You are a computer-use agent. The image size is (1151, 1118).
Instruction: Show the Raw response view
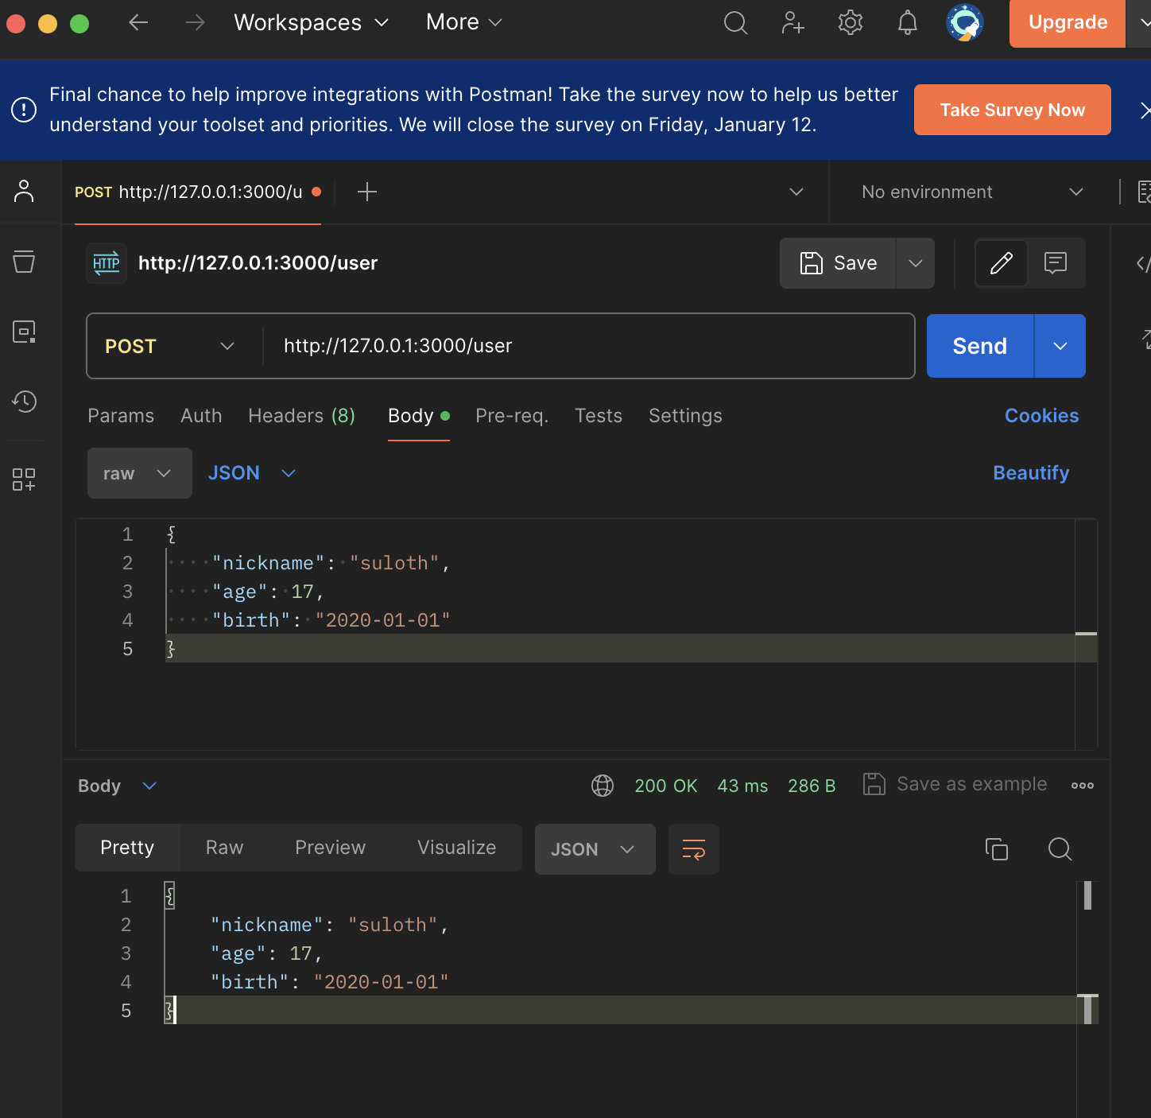point(224,848)
